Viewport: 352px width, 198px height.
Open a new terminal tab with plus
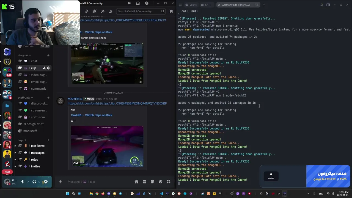264,5
